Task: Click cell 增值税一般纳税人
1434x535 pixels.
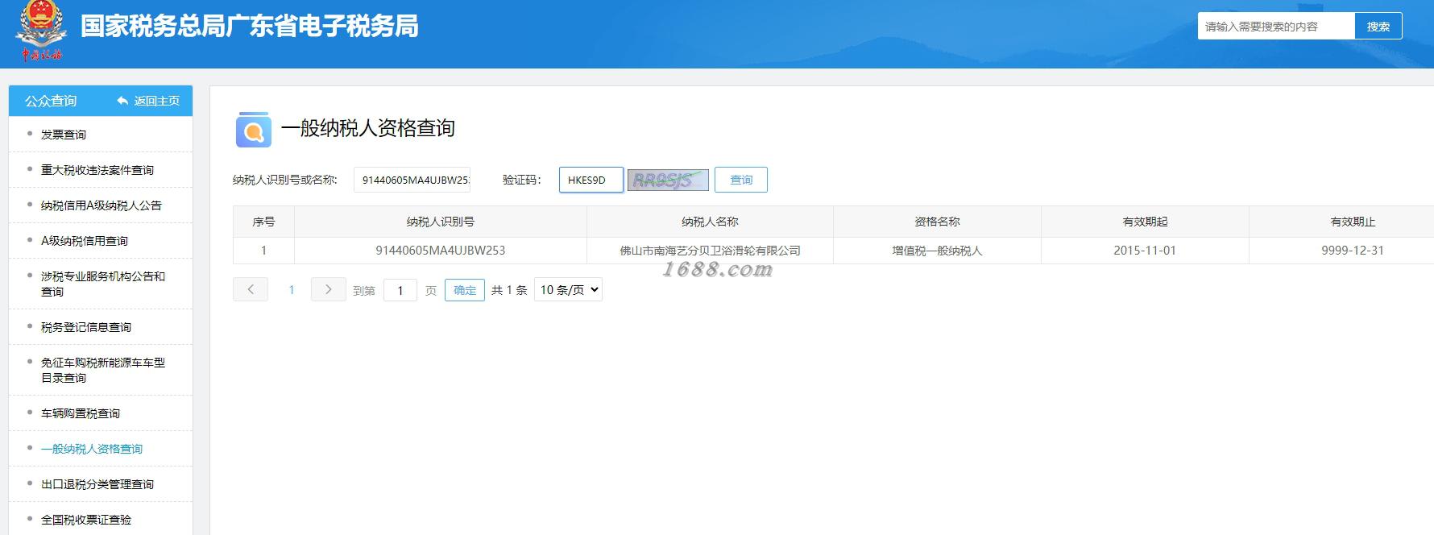Action: click(x=937, y=251)
